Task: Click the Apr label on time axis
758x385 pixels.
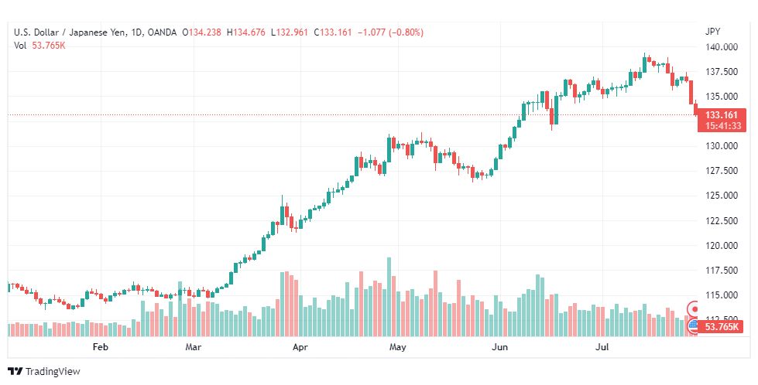Action: (300, 347)
